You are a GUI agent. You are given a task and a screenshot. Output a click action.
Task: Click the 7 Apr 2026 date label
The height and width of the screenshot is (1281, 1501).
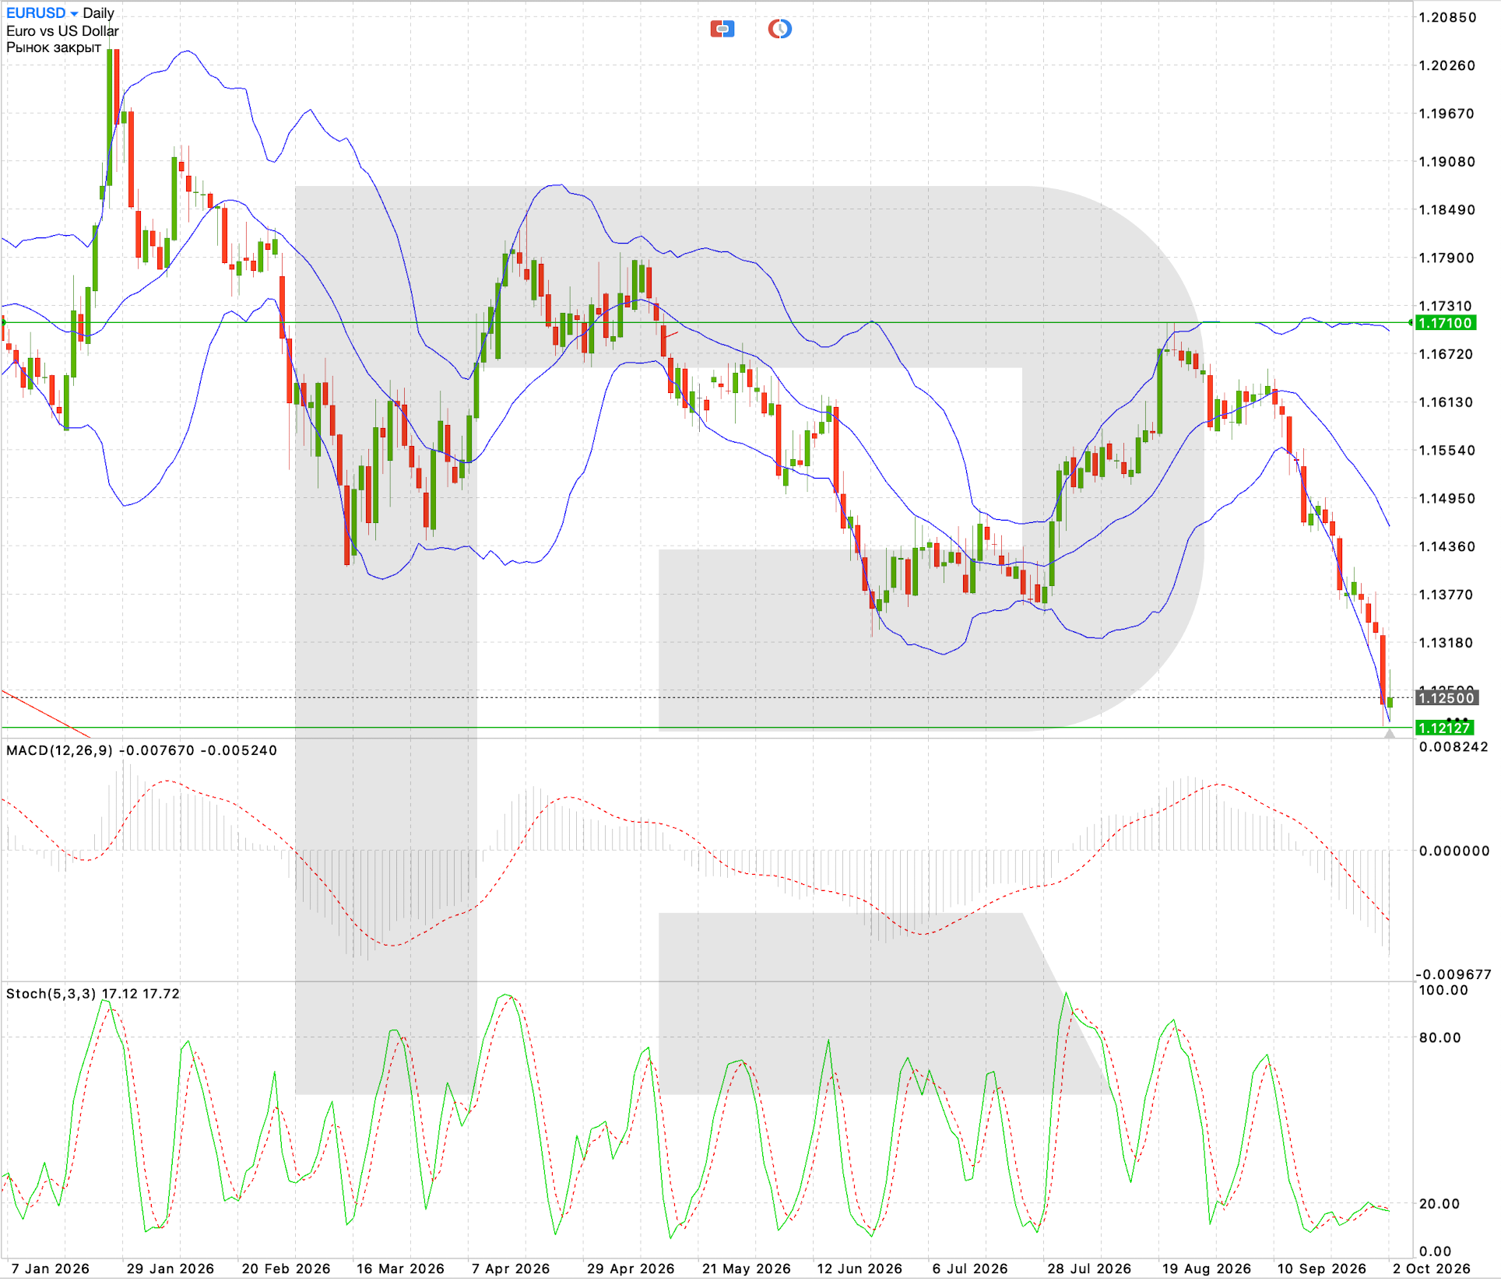point(511,1269)
